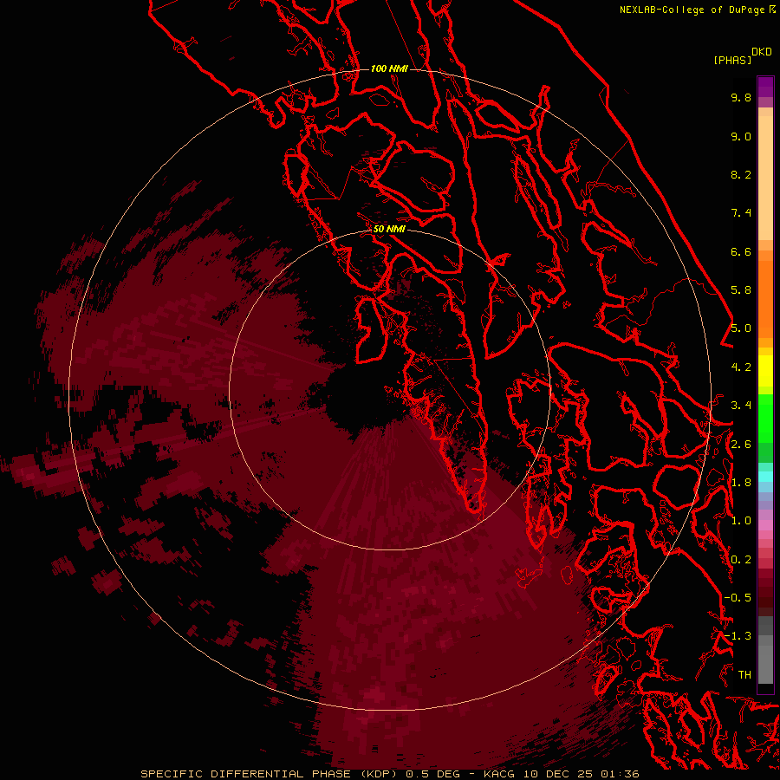Click the 1.0 legend value

tap(741, 521)
